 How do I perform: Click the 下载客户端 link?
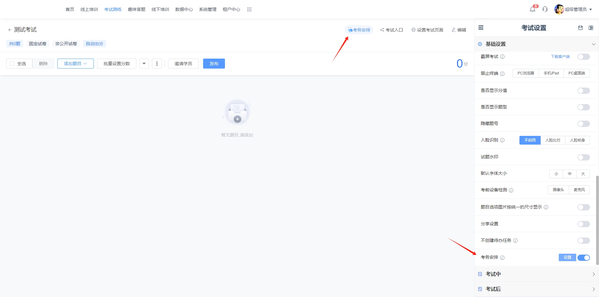pos(560,57)
